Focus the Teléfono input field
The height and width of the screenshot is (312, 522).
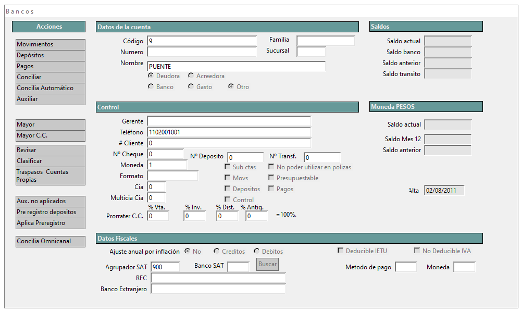pyautogui.click(x=229, y=132)
